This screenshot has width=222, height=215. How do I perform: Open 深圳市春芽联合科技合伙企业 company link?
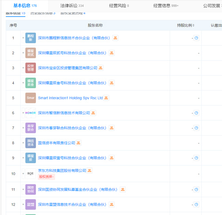click(72, 128)
